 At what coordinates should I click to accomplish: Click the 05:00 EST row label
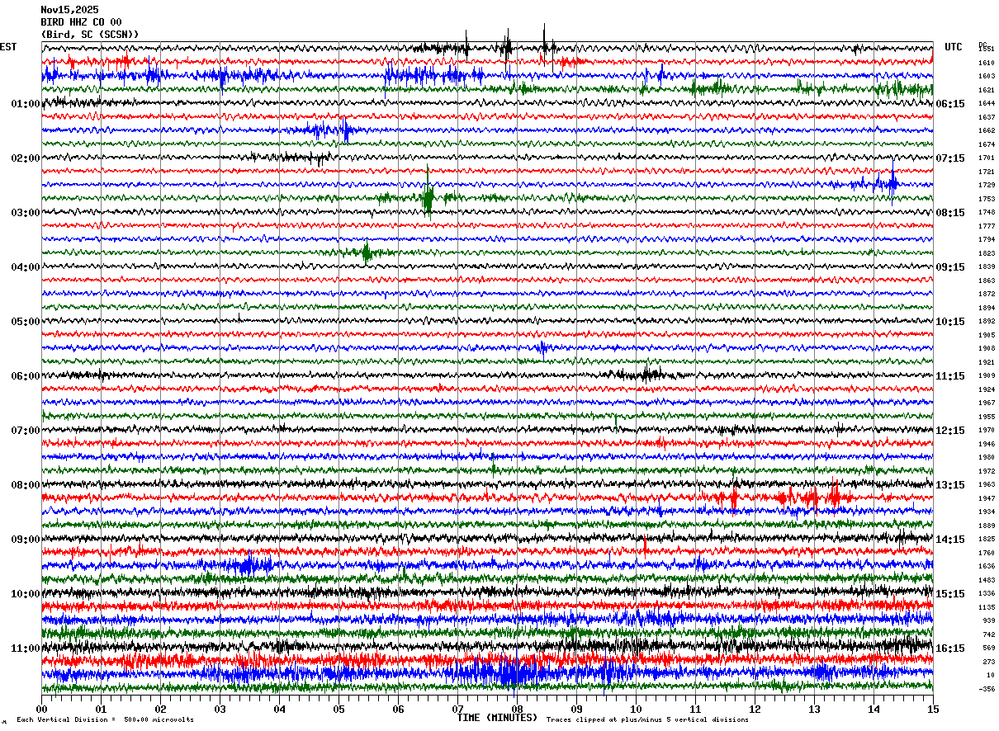tap(26, 322)
